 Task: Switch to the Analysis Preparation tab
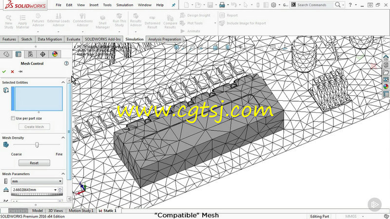click(164, 39)
